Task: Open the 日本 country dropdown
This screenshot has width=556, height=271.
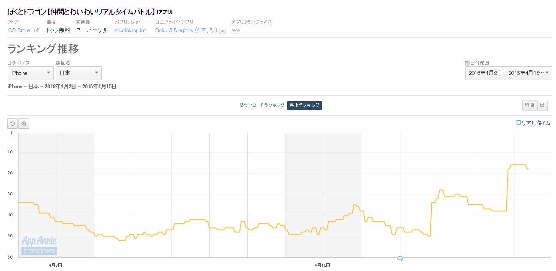Action: (78, 73)
